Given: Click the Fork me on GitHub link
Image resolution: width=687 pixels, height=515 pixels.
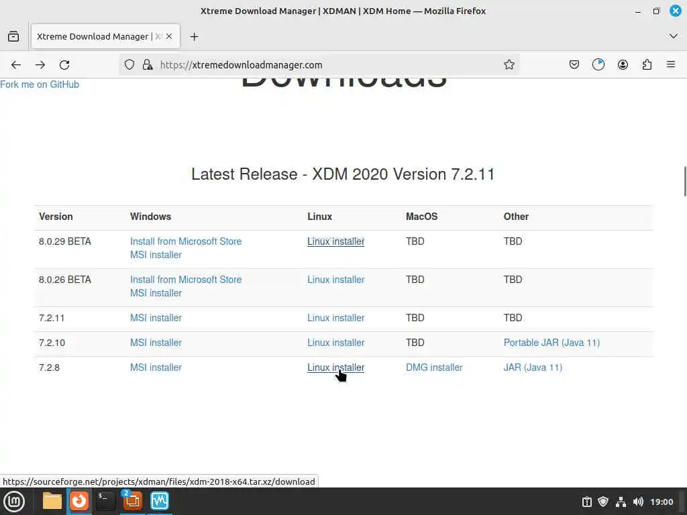Looking at the screenshot, I should pyautogui.click(x=40, y=84).
